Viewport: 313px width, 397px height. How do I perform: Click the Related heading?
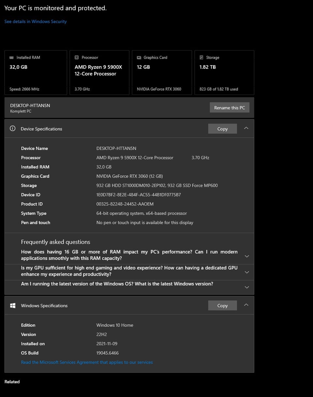12,382
